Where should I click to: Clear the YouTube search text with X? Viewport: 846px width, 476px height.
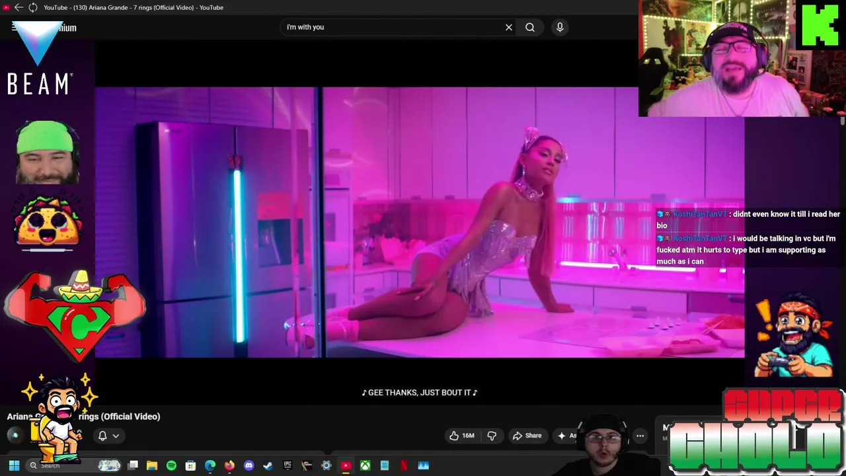[x=509, y=27]
